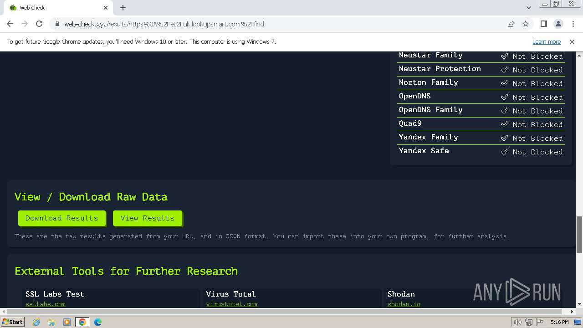Viewport: 583px width, 328px height.
Task: Open the virustotal.com link
Action: tap(231, 304)
